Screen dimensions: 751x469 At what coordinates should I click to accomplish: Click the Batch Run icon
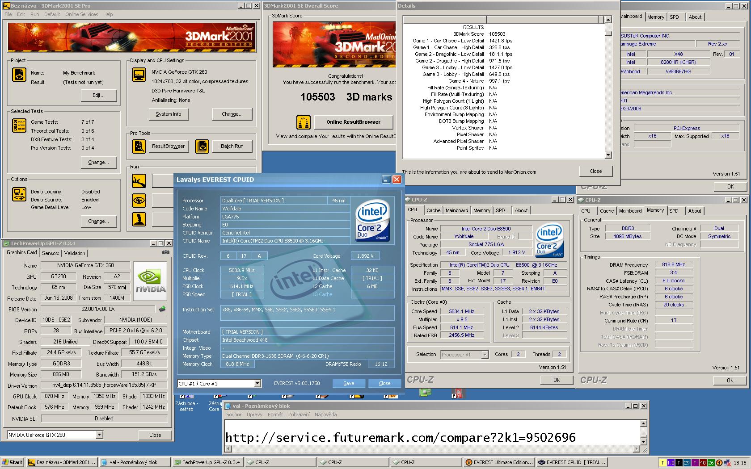[202, 146]
